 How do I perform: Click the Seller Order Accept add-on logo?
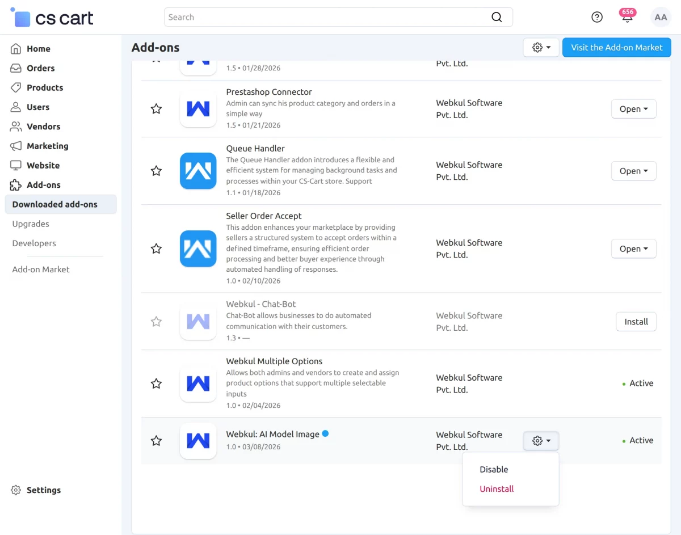pos(198,248)
